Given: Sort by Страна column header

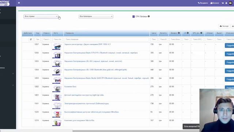Looking at the screenshot, I should click(x=46, y=33).
